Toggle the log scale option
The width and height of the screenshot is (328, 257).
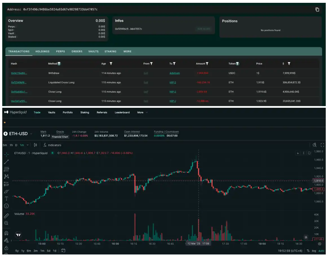coord(314,251)
